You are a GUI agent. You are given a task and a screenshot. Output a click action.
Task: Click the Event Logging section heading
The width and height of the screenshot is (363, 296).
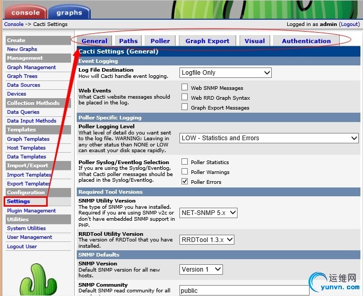pyautogui.click(x=98, y=61)
